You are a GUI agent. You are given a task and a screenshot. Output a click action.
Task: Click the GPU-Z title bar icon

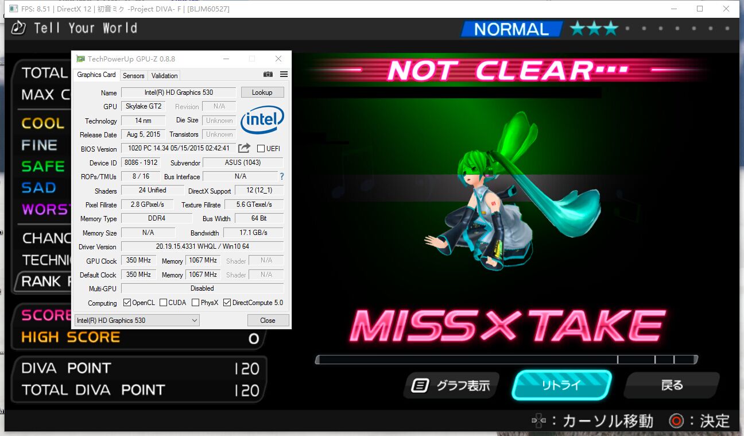coord(80,59)
